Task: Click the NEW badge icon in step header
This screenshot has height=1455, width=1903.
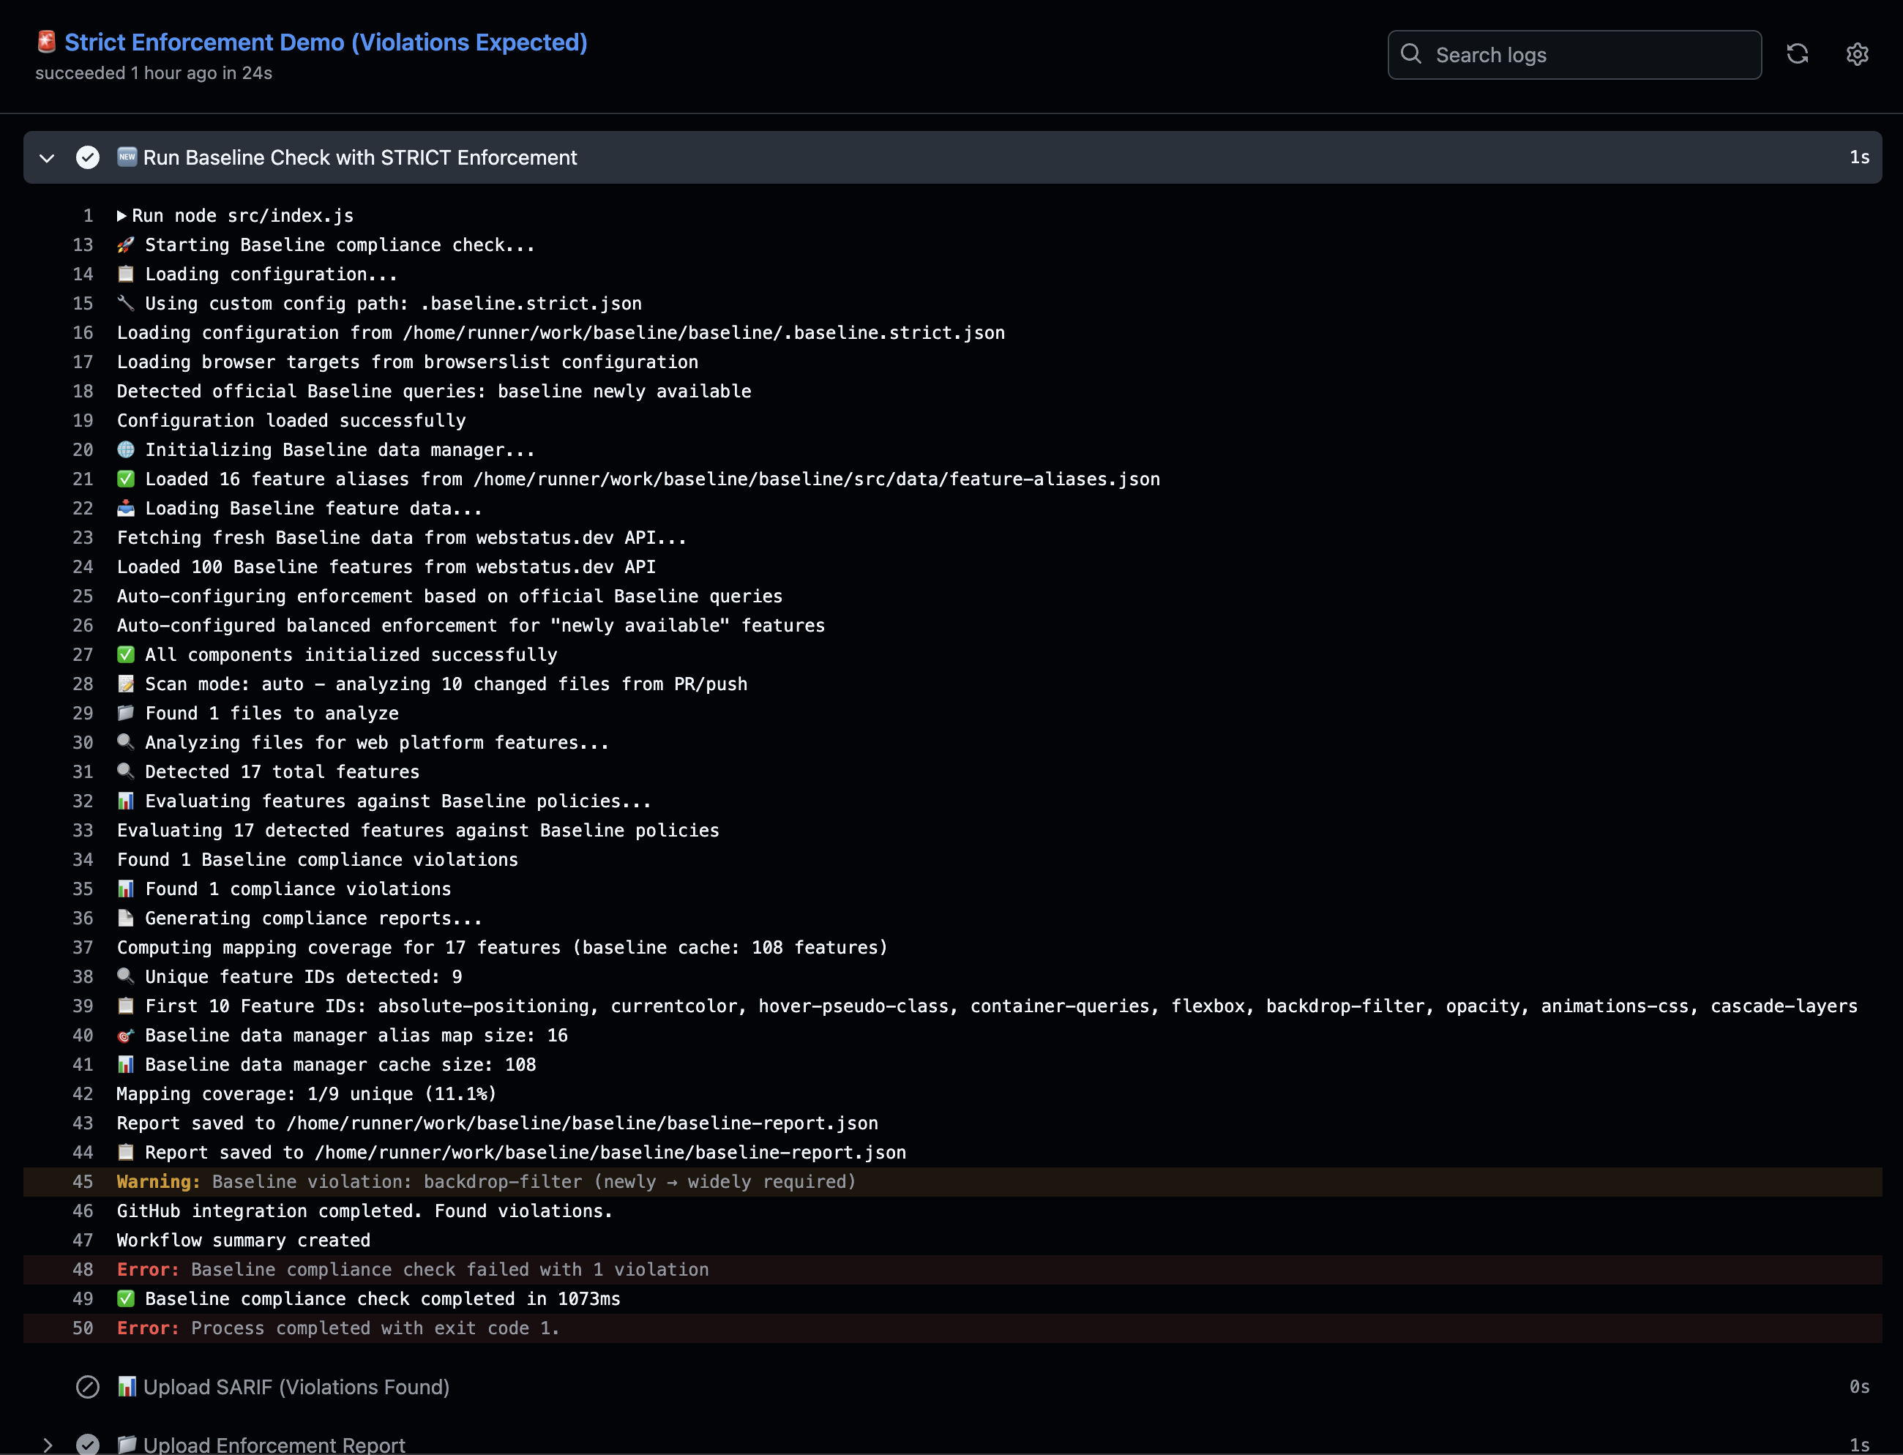Action: [127, 157]
